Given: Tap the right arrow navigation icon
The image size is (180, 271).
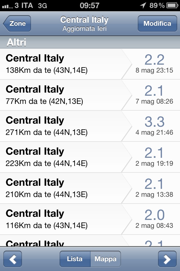Looking at the screenshot, I should pyautogui.click(x=167, y=259).
